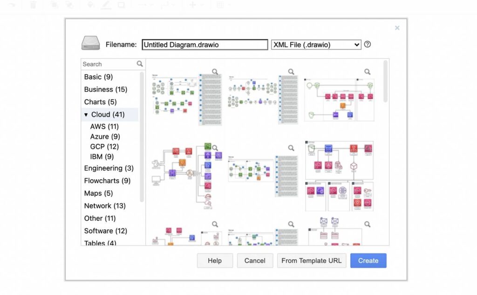Click magnifier on middle row center template

coord(291,148)
